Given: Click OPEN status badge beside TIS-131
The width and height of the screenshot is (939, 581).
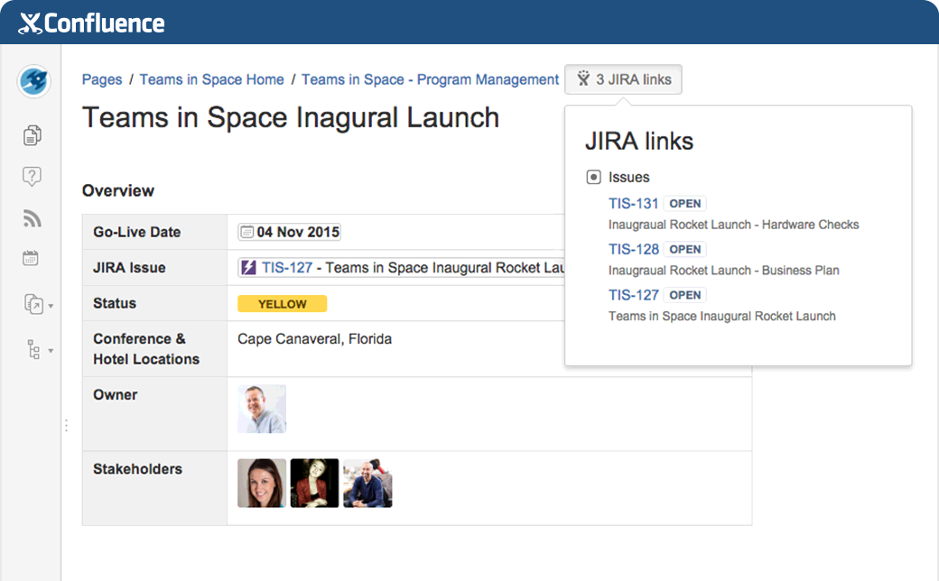Looking at the screenshot, I should click(x=685, y=203).
